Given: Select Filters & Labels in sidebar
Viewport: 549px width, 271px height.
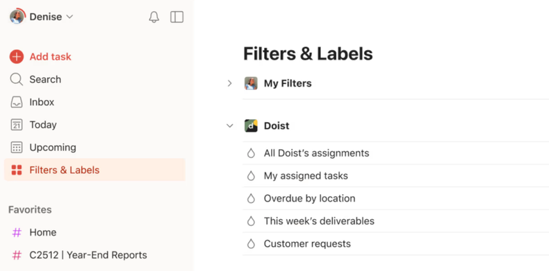Looking at the screenshot, I should (94, 170).
